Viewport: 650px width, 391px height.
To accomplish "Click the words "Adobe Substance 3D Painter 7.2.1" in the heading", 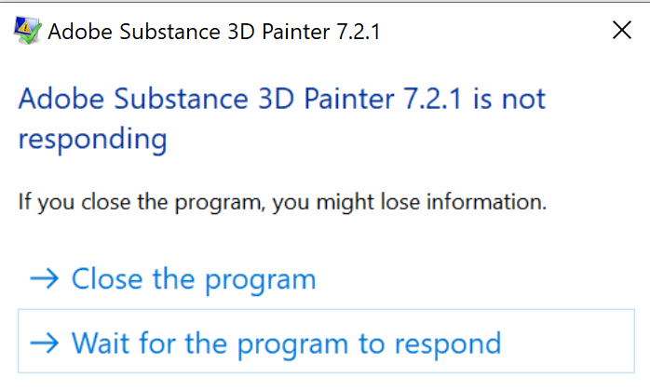I will pos(240,98).
